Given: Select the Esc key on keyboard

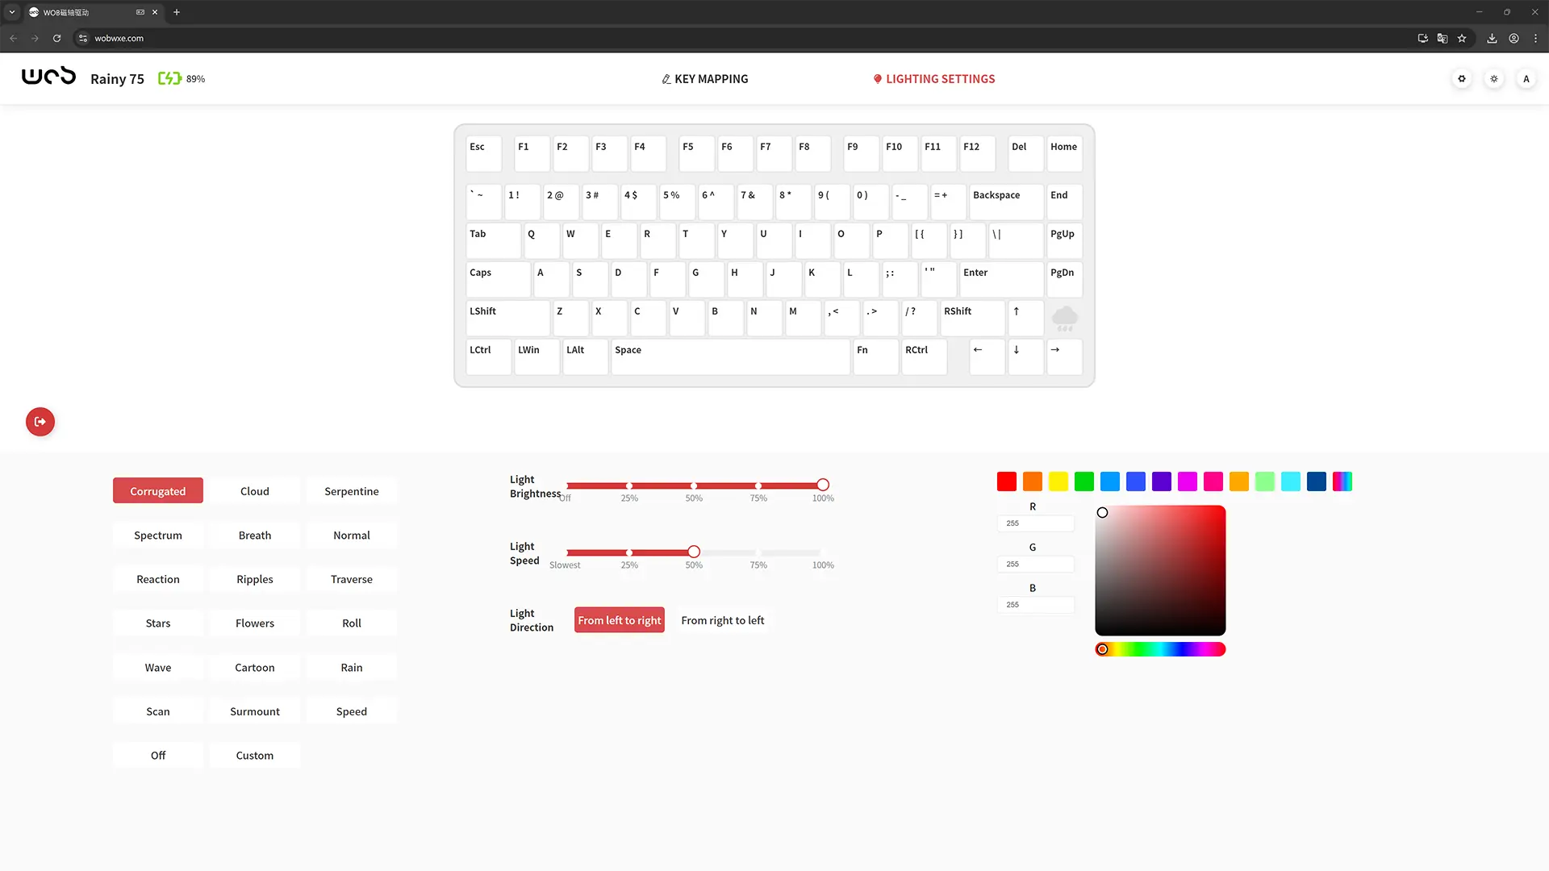Looking at the screenshot, I should [483, 153].
